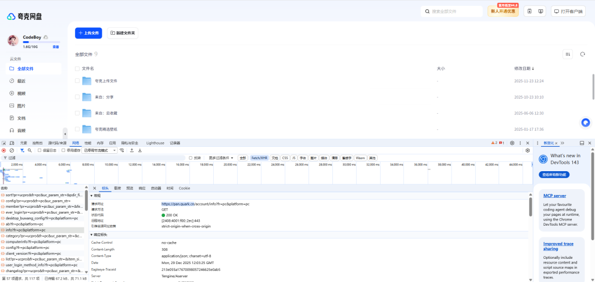The height and width of the screenshot is (282, 595).
Task: Open the Pictures item in sidebar
Action: click(34, 106)
